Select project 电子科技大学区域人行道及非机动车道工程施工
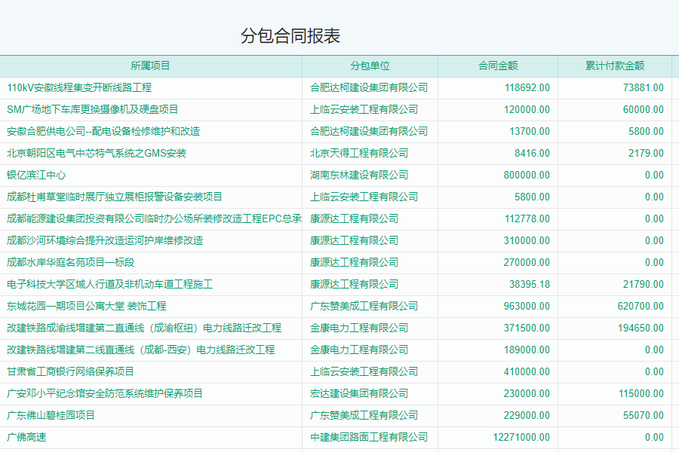The width and height of the screenshot is (679, 452). (x=109, y=284)
